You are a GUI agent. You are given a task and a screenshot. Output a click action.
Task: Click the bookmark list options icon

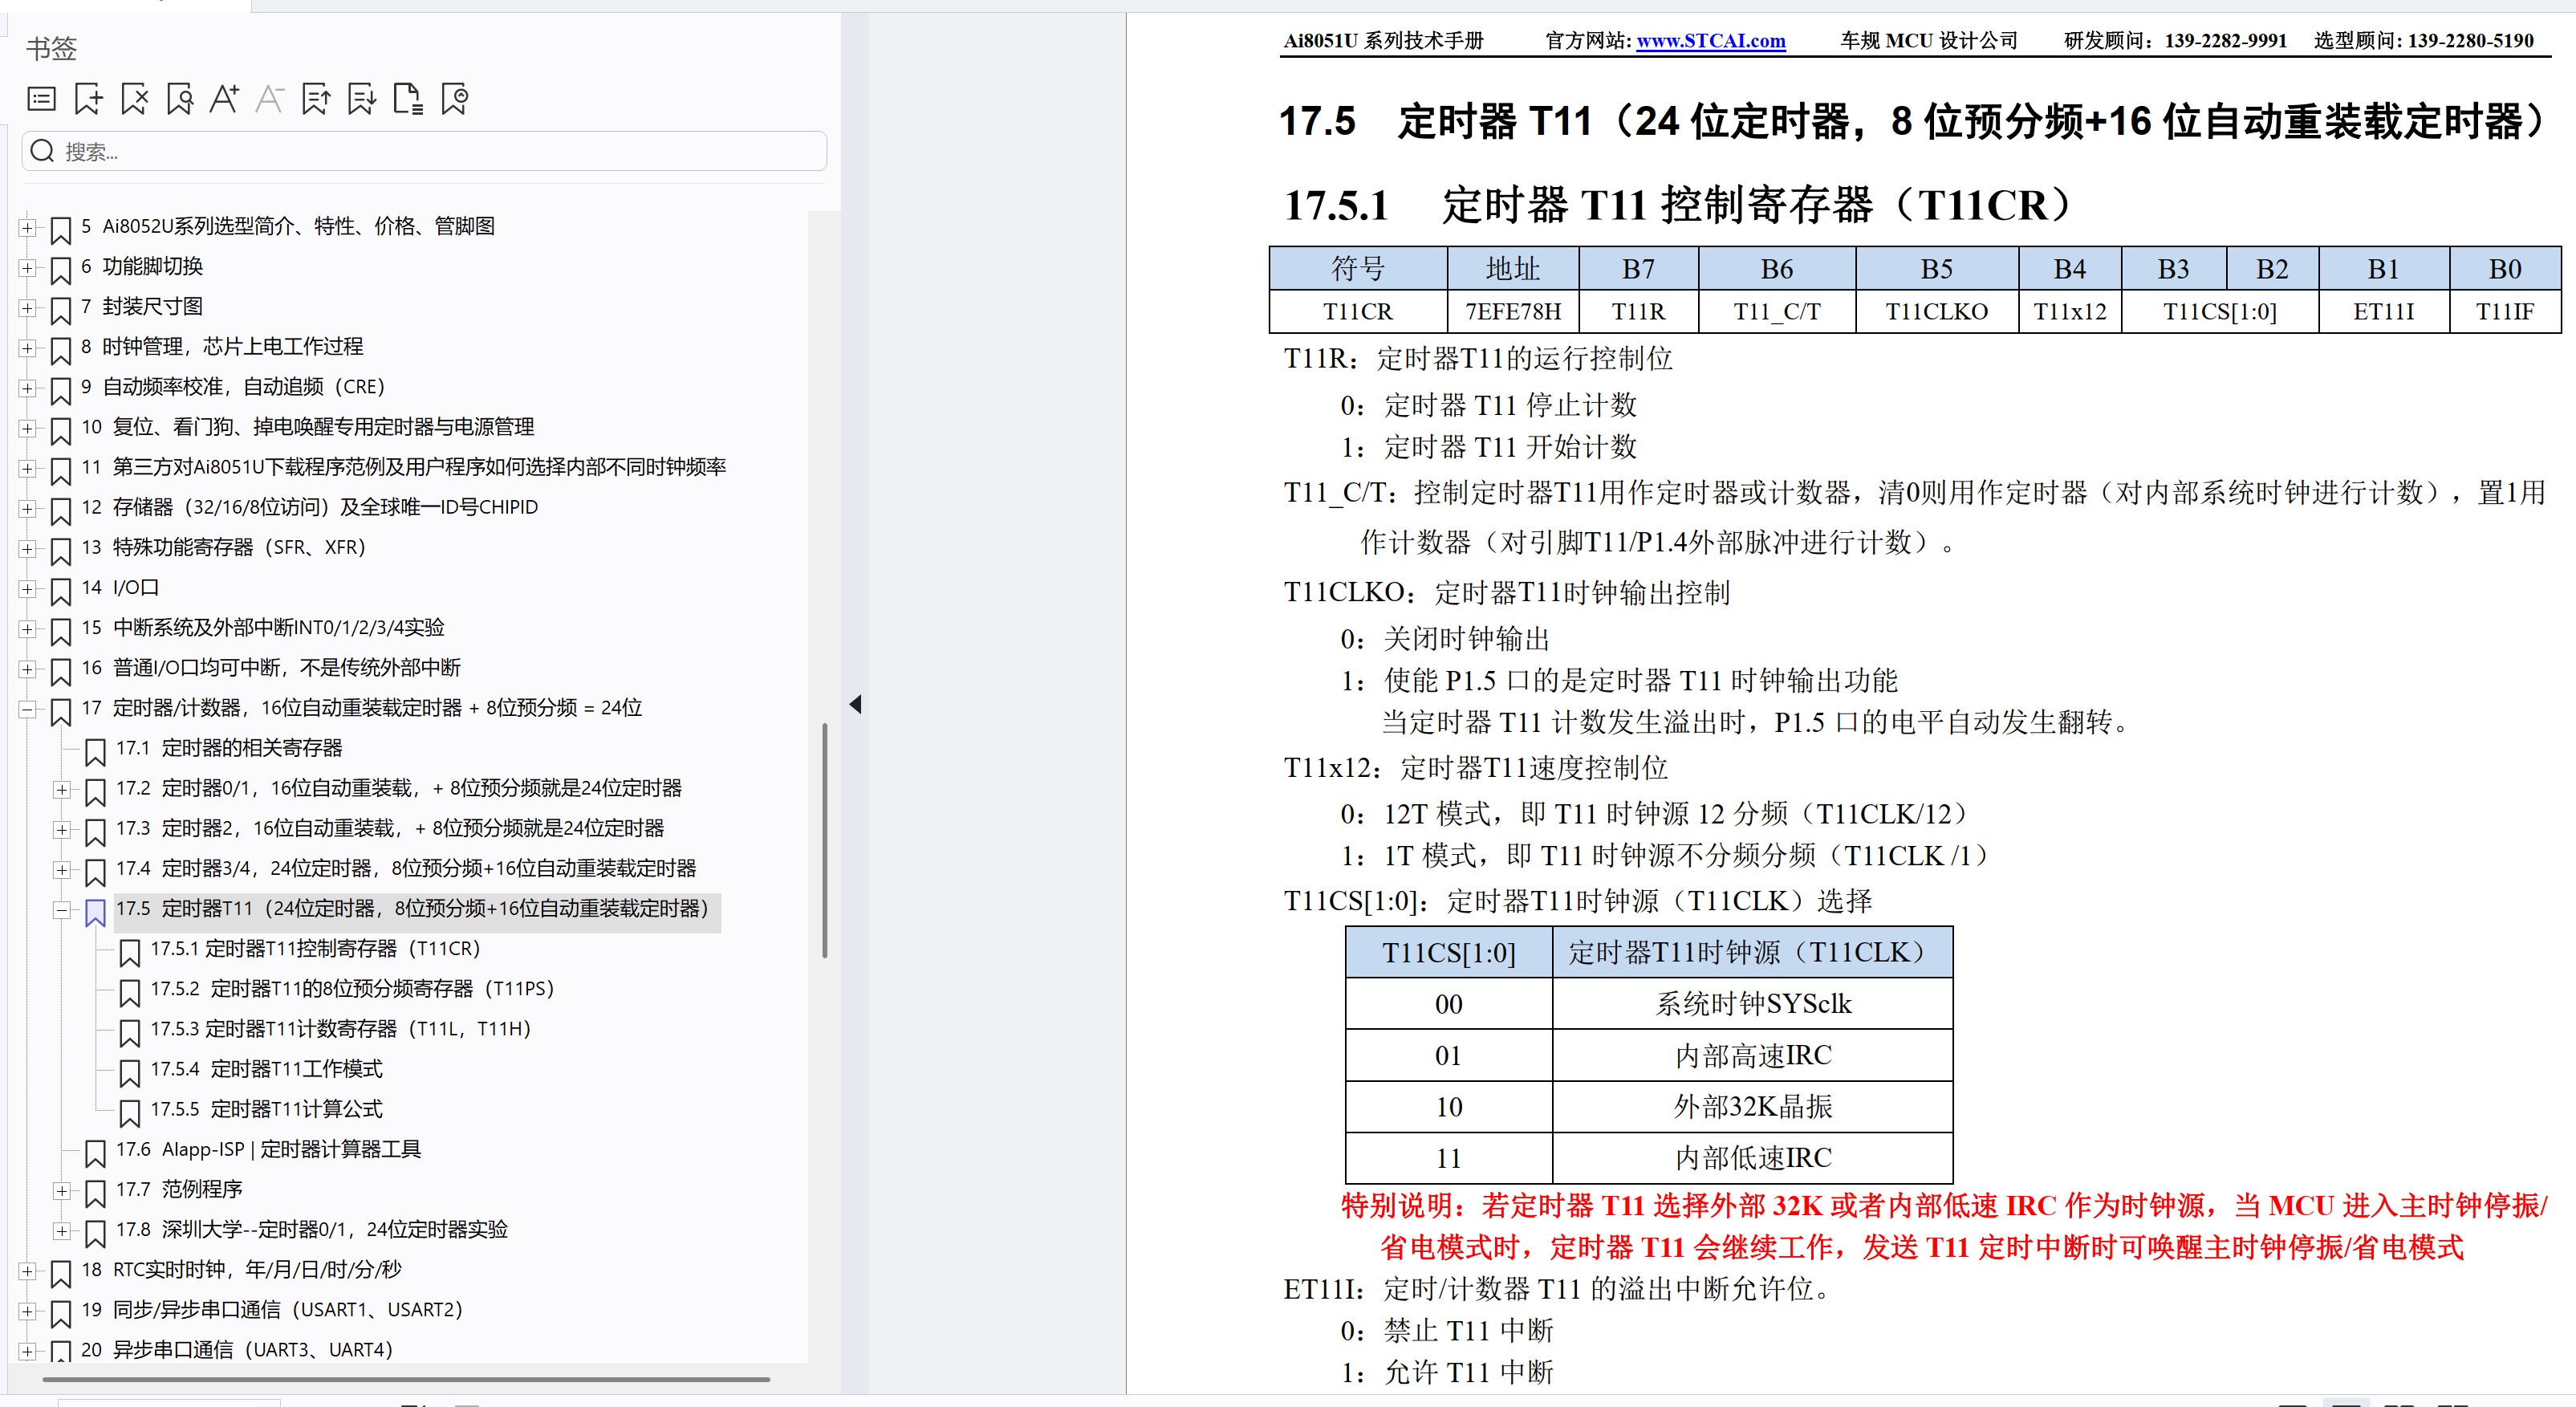pos(41,99)
